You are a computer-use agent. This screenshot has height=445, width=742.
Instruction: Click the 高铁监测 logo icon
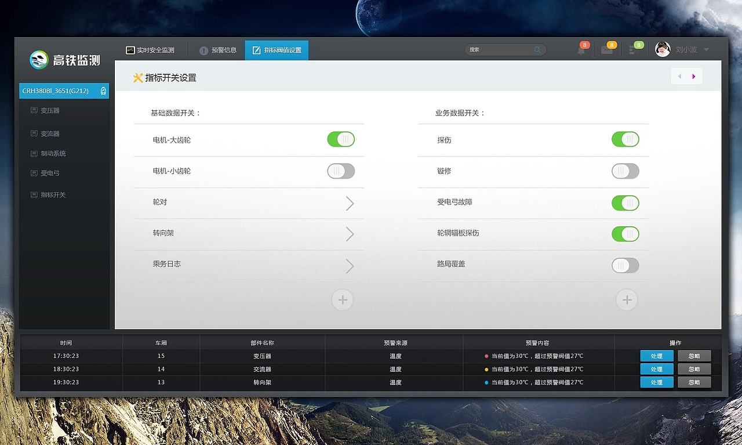pos(39,60)
